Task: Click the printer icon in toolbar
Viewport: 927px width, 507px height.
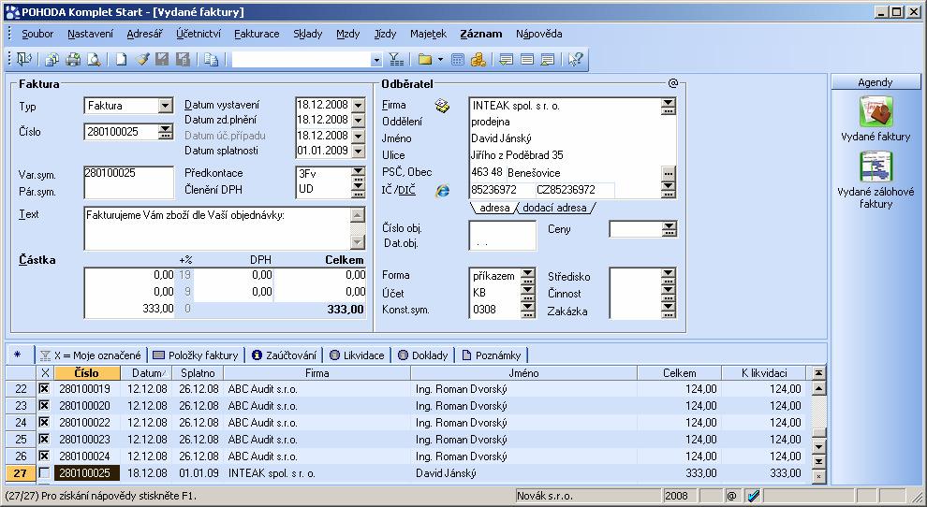Action: 73,59
